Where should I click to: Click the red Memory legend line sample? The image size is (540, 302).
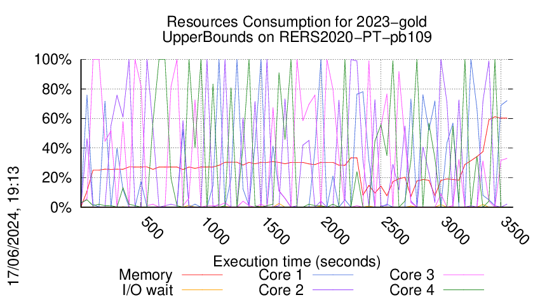202,275
